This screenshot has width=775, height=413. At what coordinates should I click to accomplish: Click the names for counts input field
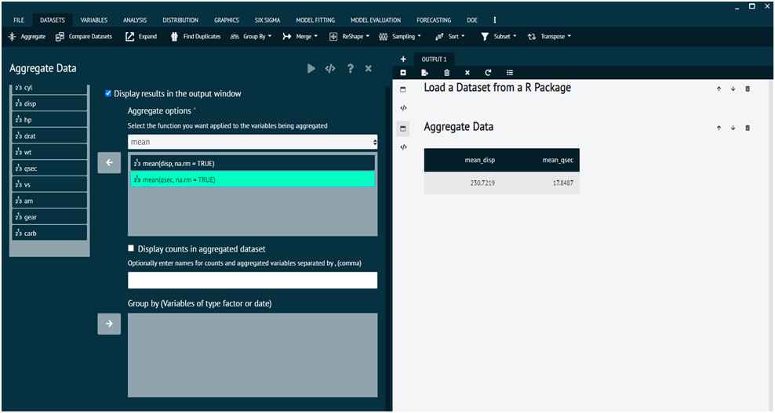pyautogui.click(x=253, y=281)
